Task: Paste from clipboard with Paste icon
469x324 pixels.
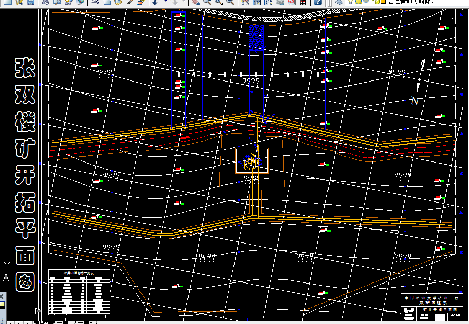Action: point(118,2)
